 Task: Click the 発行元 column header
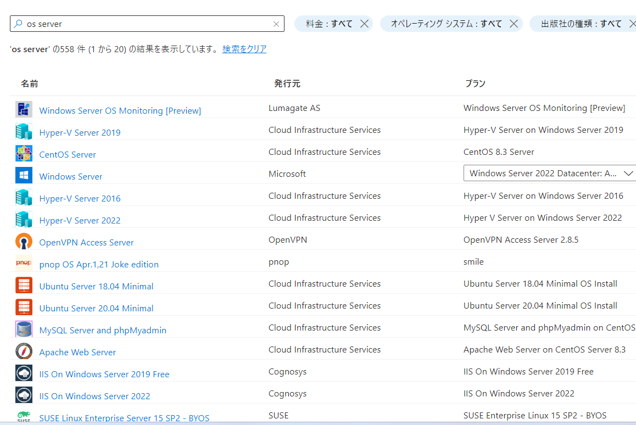[x=287, y=83]
